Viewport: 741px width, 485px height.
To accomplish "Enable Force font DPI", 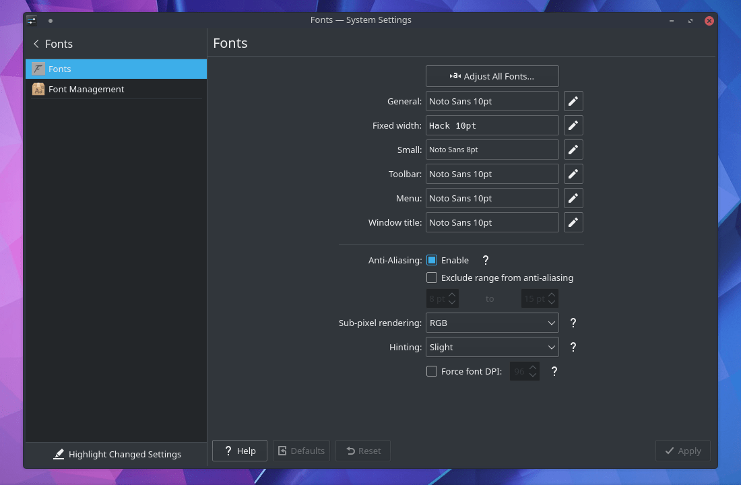I will point(432,371).
